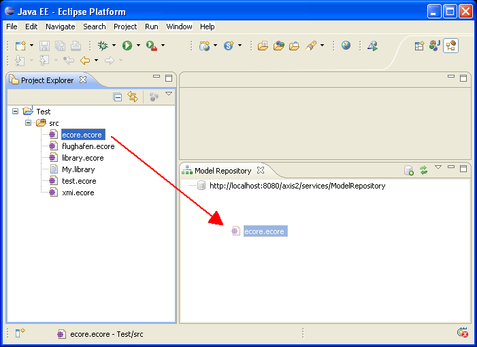Open the Search menu
477x347 pixels.
95,27
